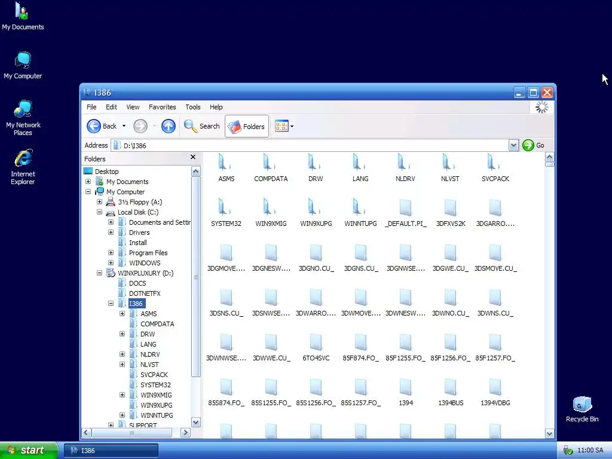Viewport: 612px width, 459px height.
Task: Open the Back history dropdown arrow
Action: click(x=124, y=126)
